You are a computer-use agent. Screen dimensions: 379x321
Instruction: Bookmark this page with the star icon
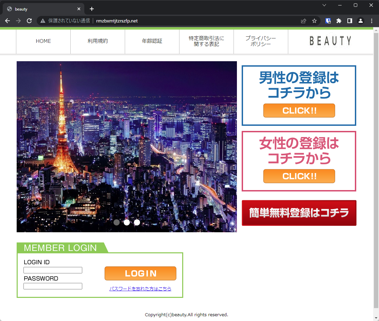(x=314, y=21)
